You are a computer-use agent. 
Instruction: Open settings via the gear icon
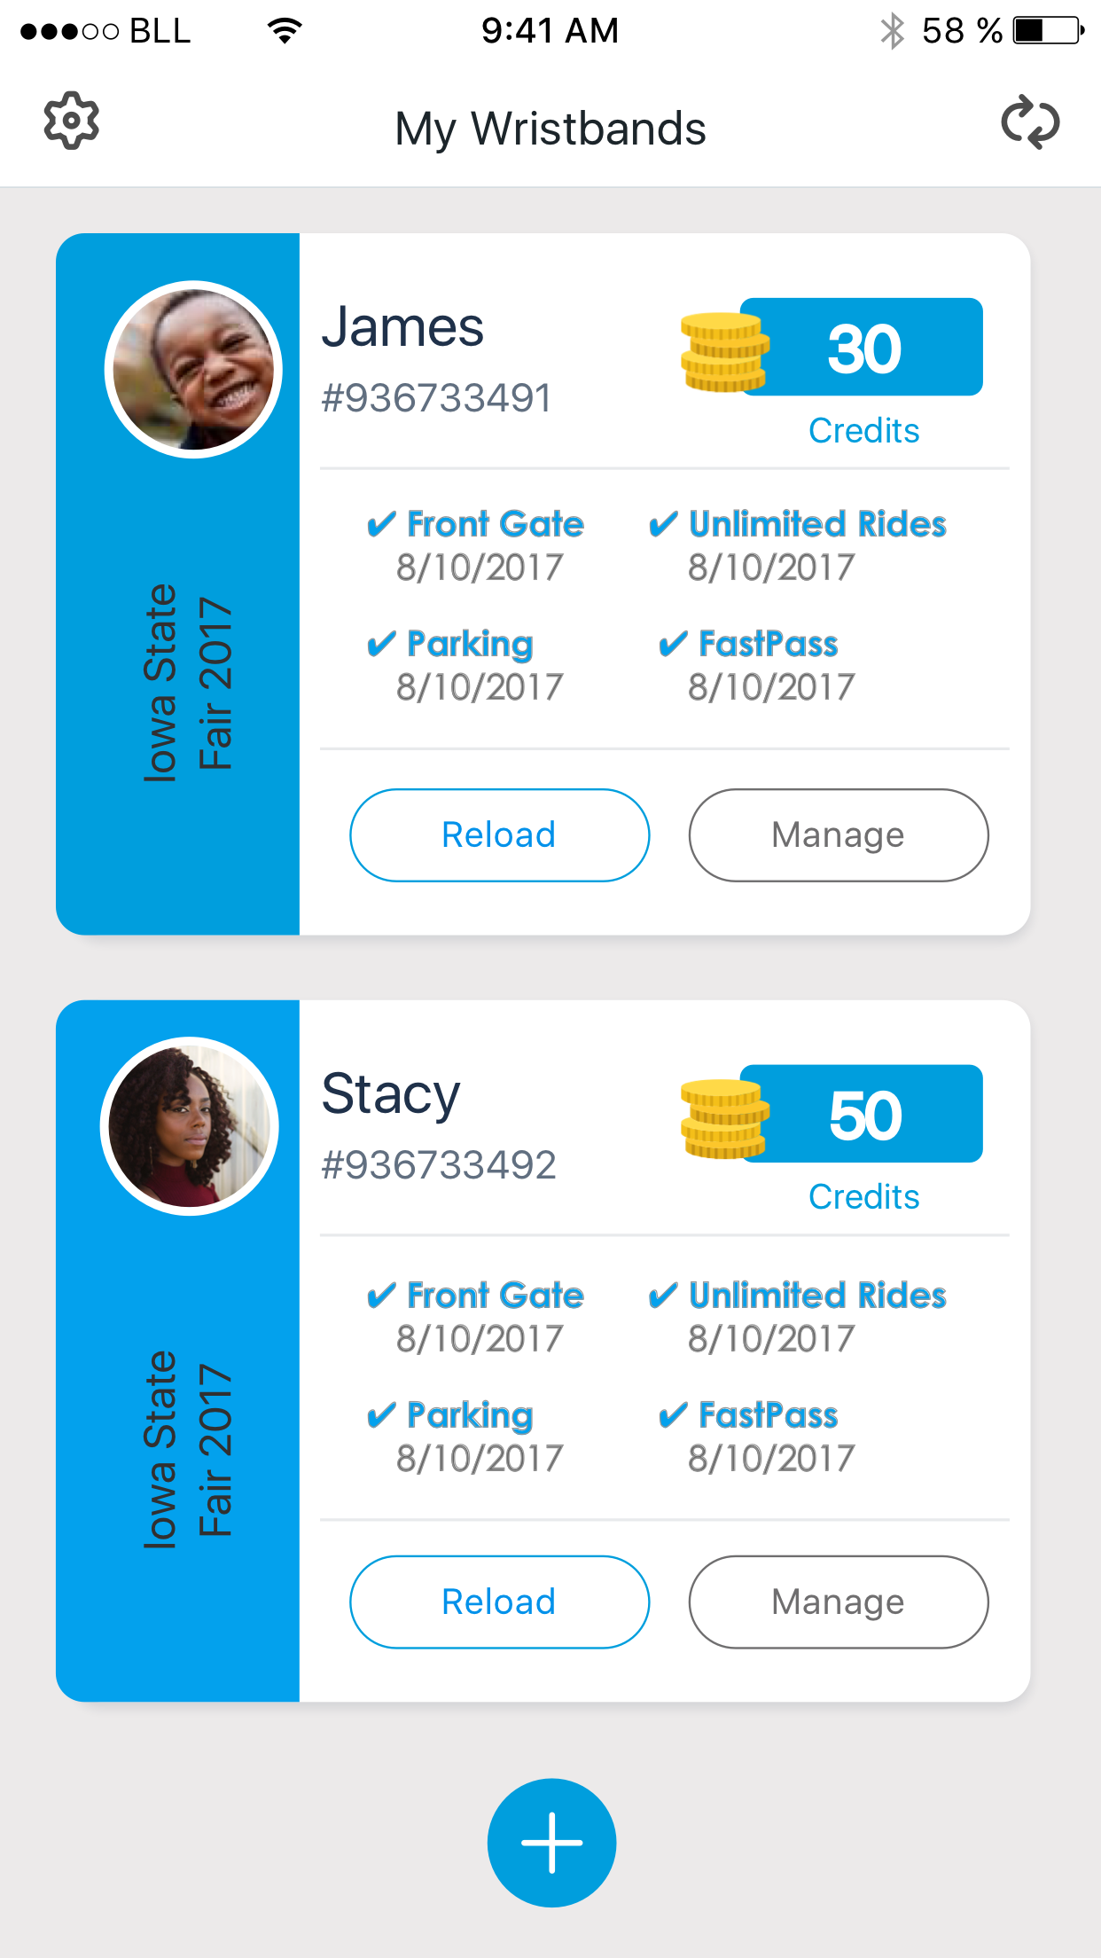72,121
